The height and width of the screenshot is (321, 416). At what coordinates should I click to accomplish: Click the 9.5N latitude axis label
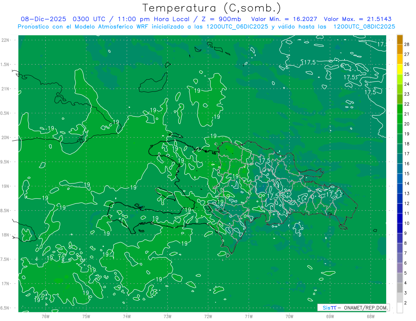click(5, 162)
